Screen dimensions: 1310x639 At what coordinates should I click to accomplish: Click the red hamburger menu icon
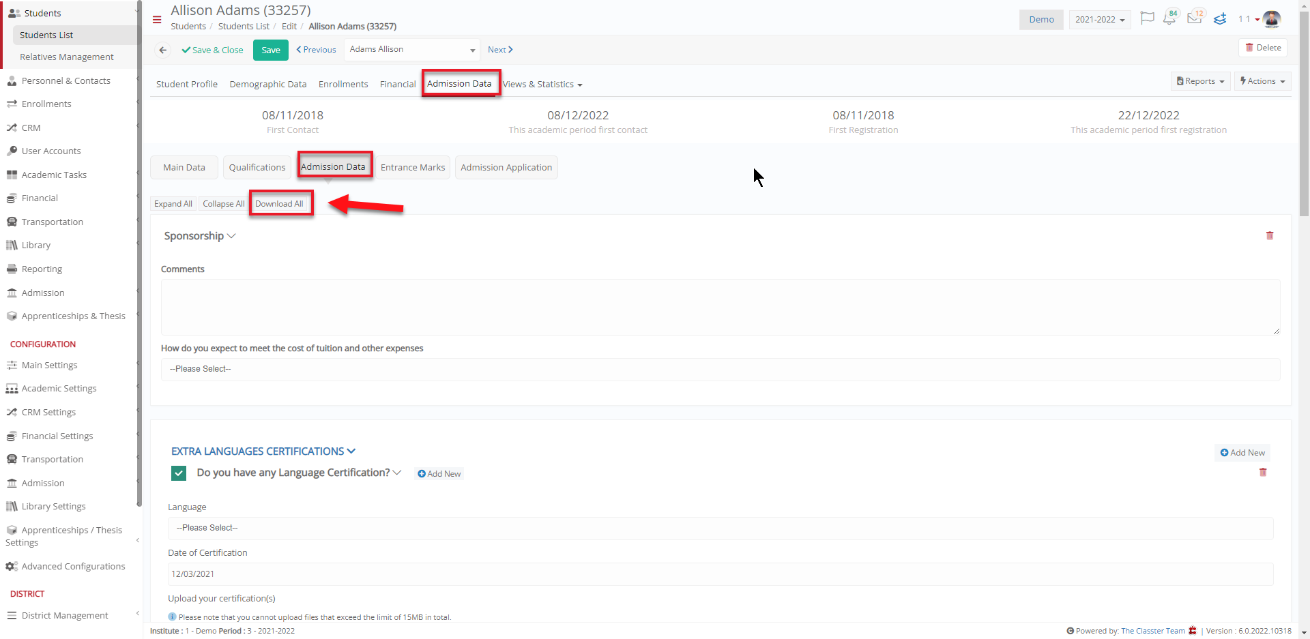coord(157,20)
